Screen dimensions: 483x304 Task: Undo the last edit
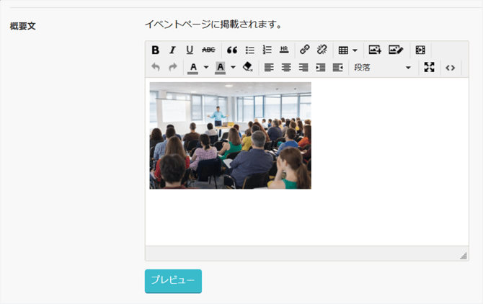tap(156, 67)
